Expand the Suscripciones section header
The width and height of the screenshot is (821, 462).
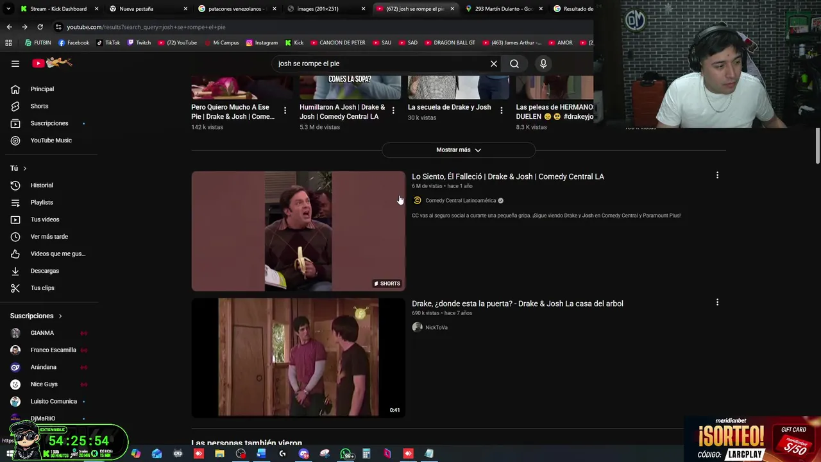click(x=36, y=316)
